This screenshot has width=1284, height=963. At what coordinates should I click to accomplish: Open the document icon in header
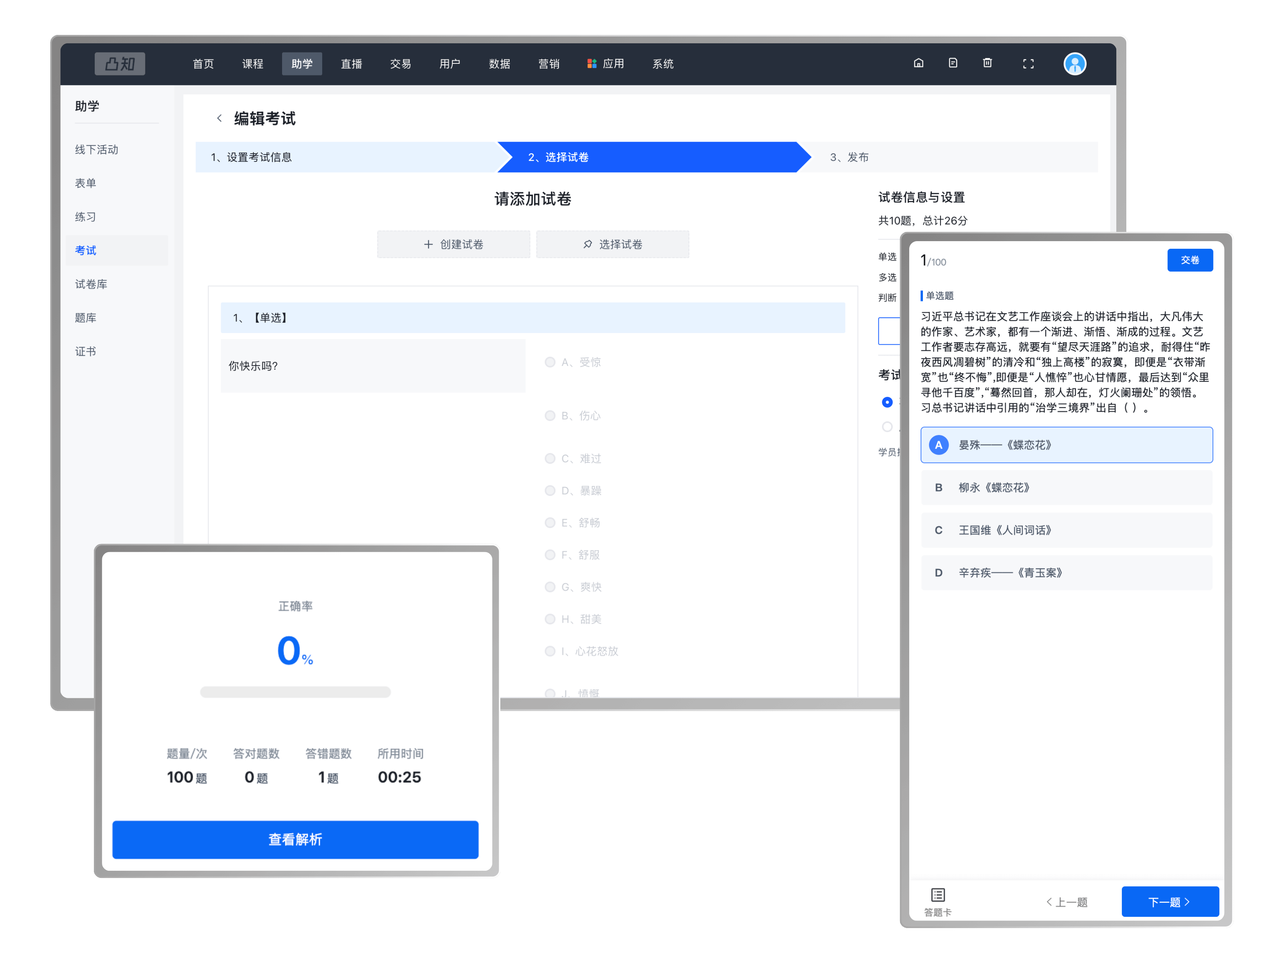[x=953, y=63]
